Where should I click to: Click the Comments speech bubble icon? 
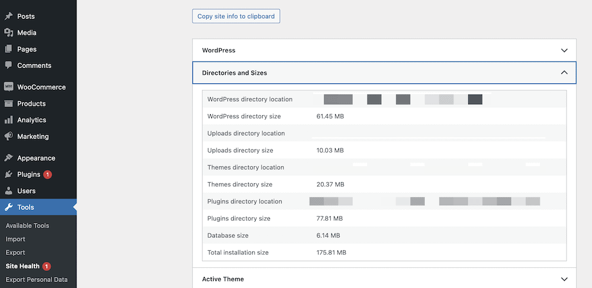click(8, 65)
